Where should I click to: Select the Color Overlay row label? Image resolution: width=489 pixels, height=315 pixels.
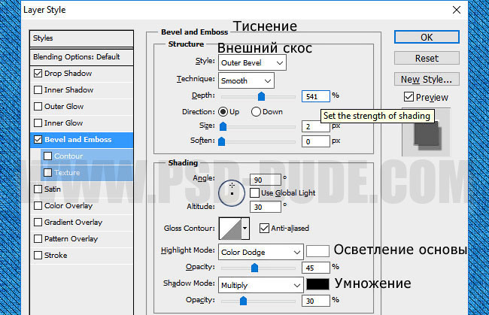[68, 205]
